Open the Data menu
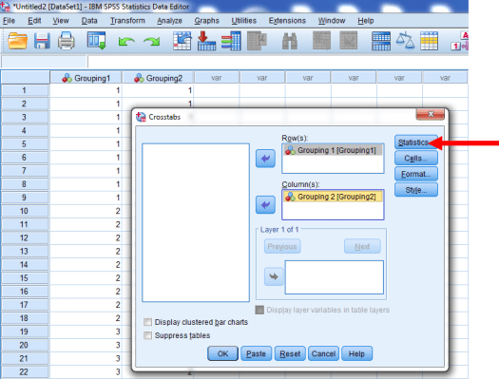Screen dimensions: 499x379 89,21
